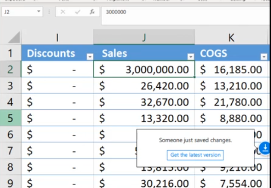The width and height of the screenshot is (271, 188).
Task: Select row 3 header
Action: point(10,85)
